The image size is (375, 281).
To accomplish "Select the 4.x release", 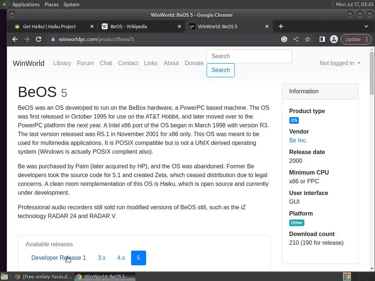I will [x=121, y=258].
